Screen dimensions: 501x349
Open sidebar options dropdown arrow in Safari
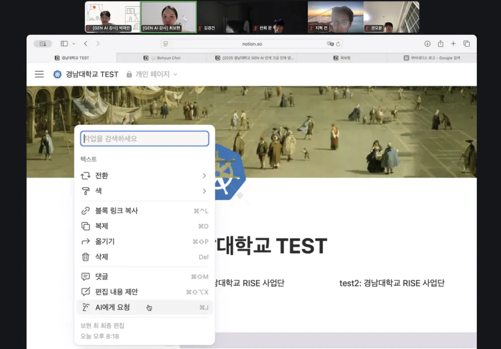(74, 44)
